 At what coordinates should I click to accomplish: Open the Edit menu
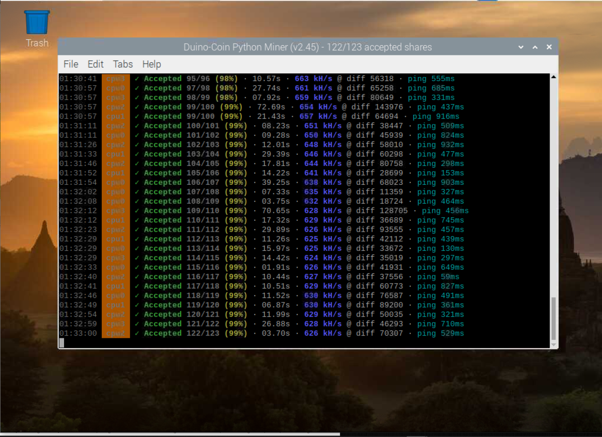tap(95, 64)
